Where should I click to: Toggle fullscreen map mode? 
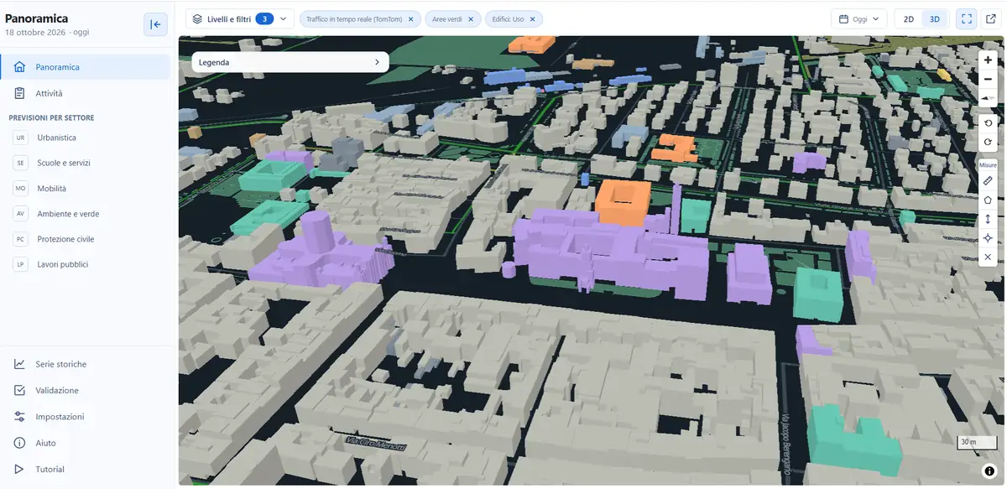coord(967,18)
